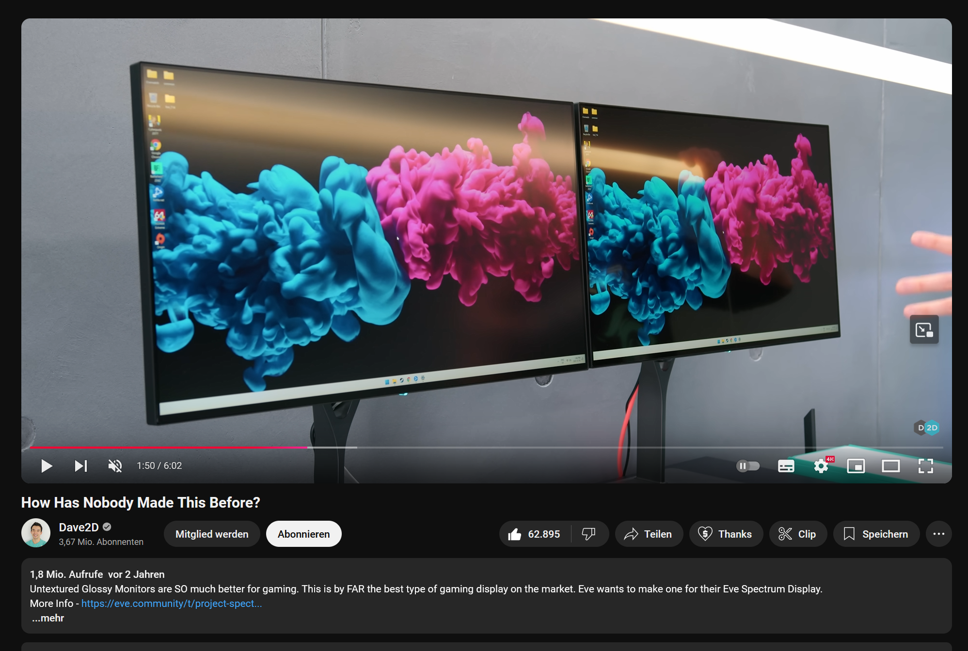Toggle the autoplay switch
This screenshot has width=968, height=651.
click(x=748, y=466)
